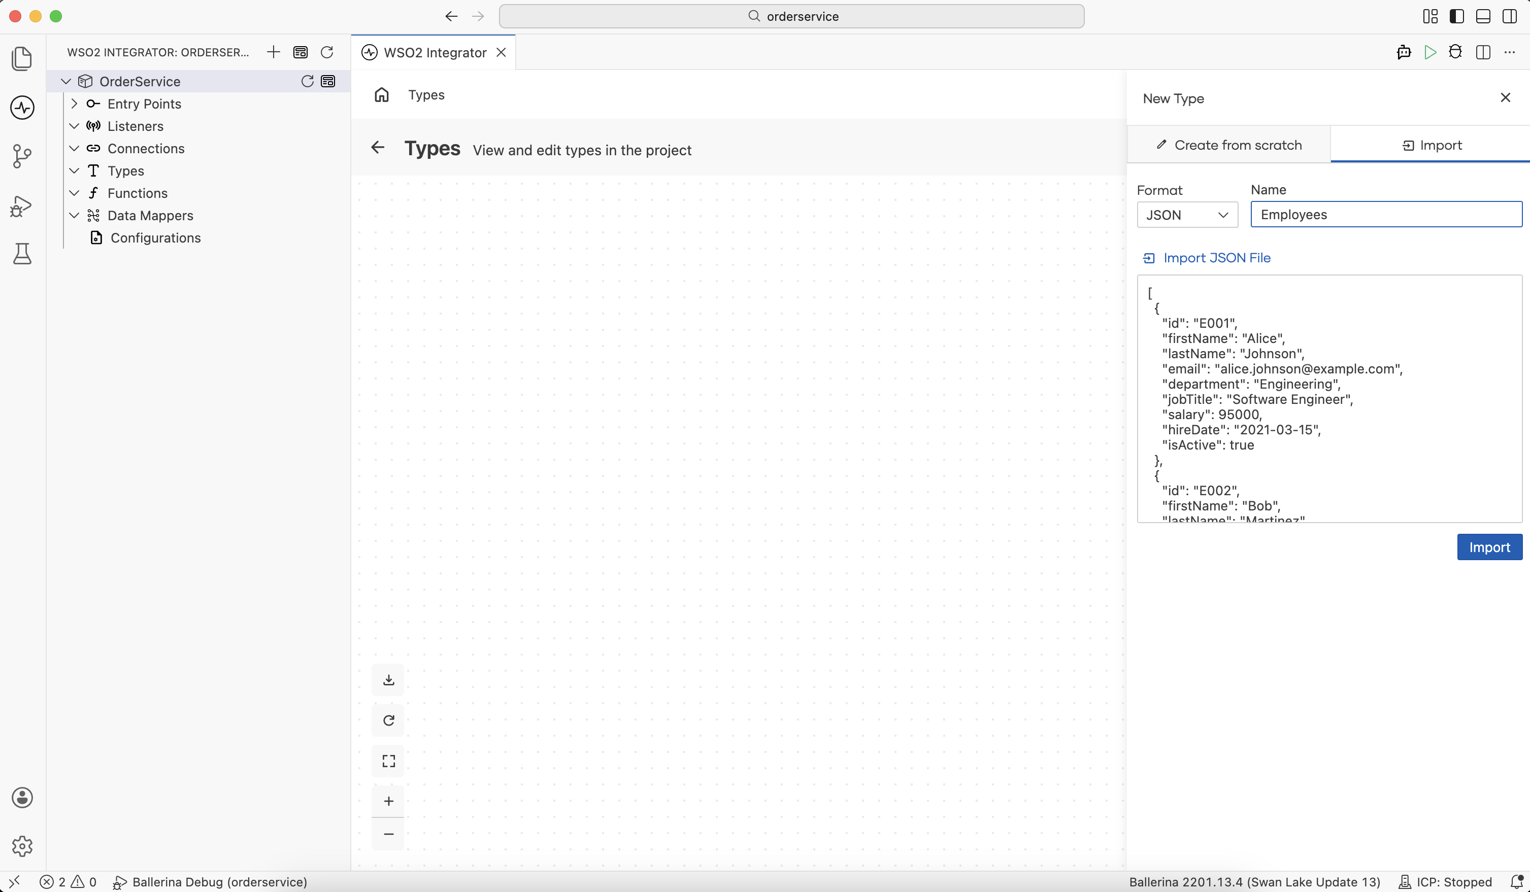1530x892 pixels.
Task: Open errors and warnings status item
Action: pyautogui.click(x=68, y=882)
